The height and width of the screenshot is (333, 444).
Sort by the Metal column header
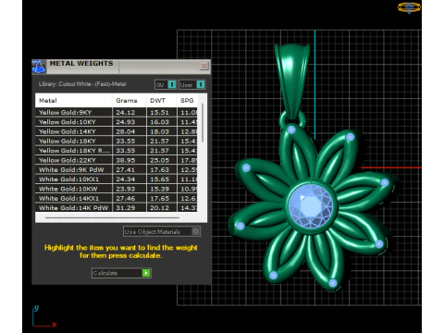[74, 101]
